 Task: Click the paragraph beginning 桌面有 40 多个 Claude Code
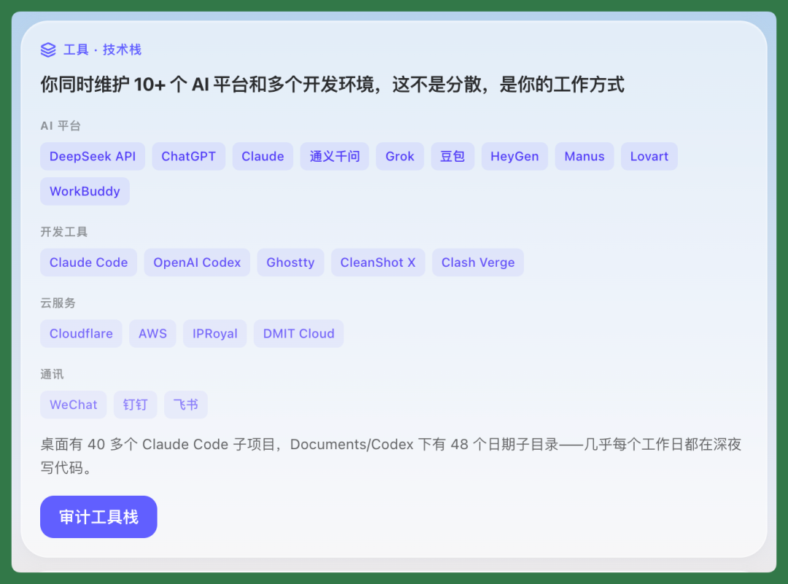(x=391, y=456)
